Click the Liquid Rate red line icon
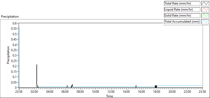Screen dimensions: 210x98 205,9
